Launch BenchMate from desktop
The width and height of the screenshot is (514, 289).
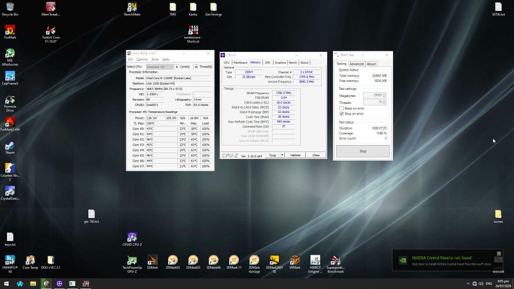tap(132, 9)
